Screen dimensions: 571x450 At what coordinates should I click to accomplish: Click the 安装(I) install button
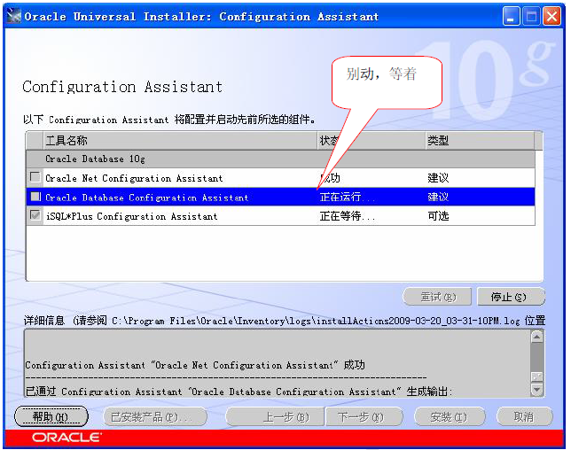tap(450, 416)
